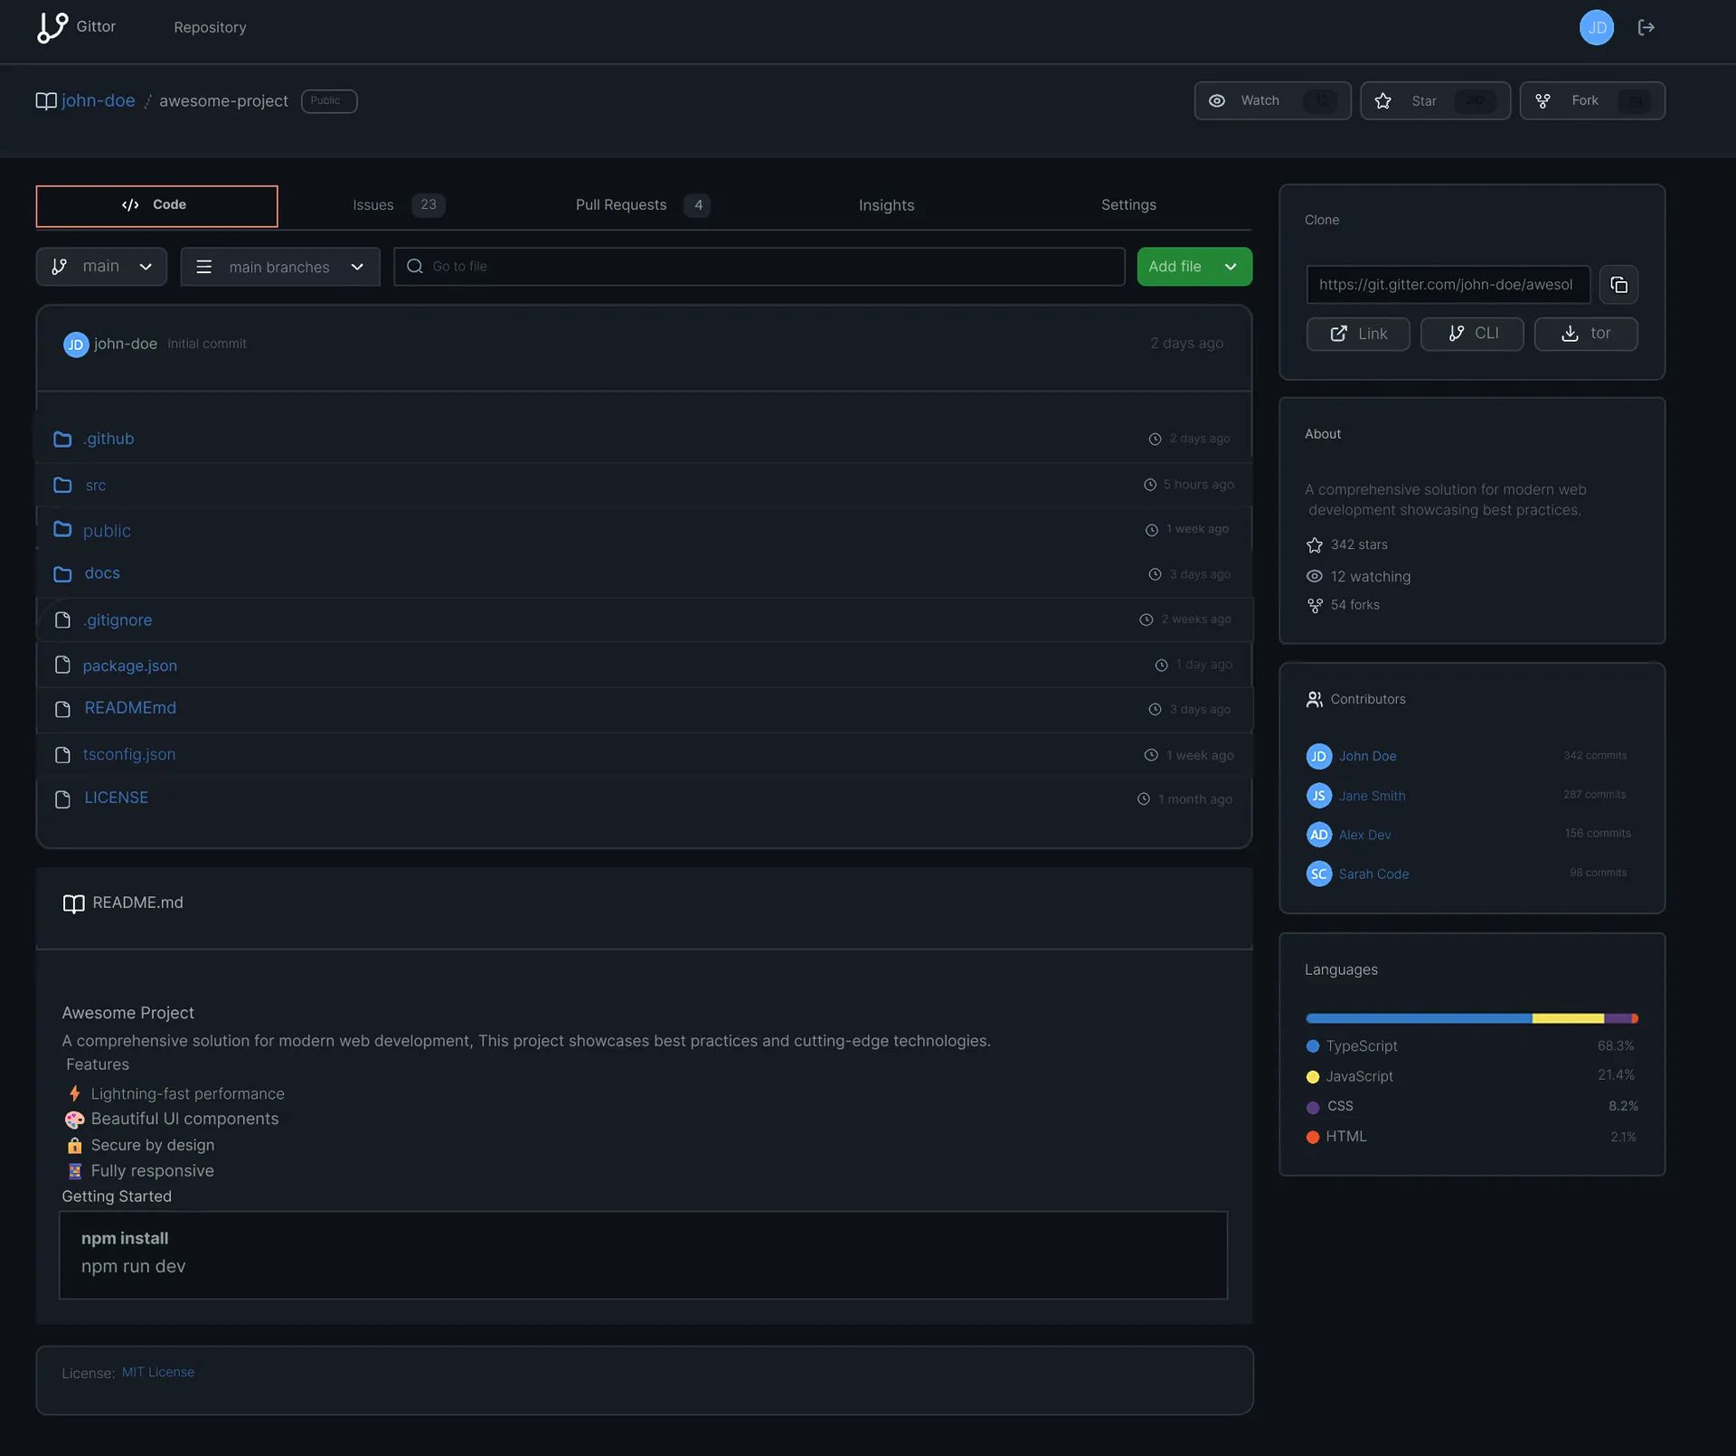Screen dimensions: 1736x1456
Task: Star the awesome-project repository
Action: (1434, 100)
